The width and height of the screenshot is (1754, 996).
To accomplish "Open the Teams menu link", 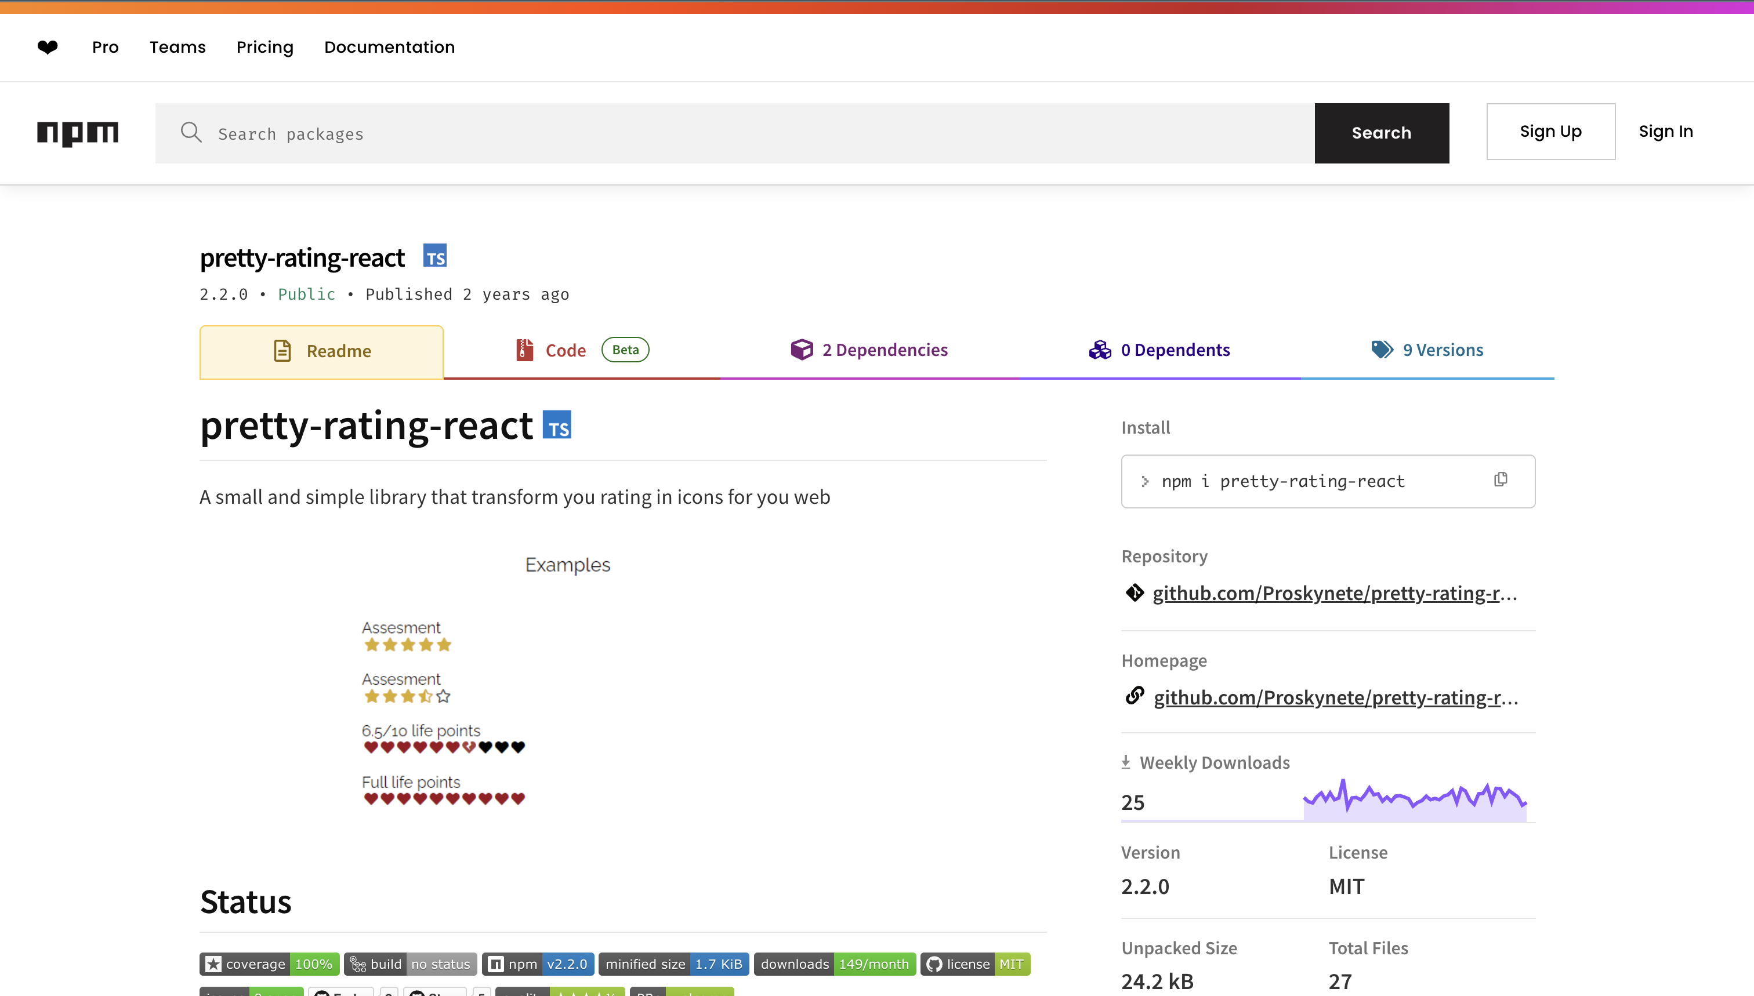I will tap(177, 47).
